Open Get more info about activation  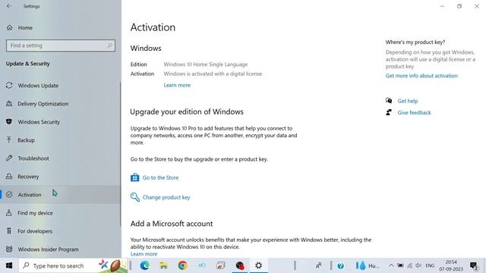coord(421,76)
